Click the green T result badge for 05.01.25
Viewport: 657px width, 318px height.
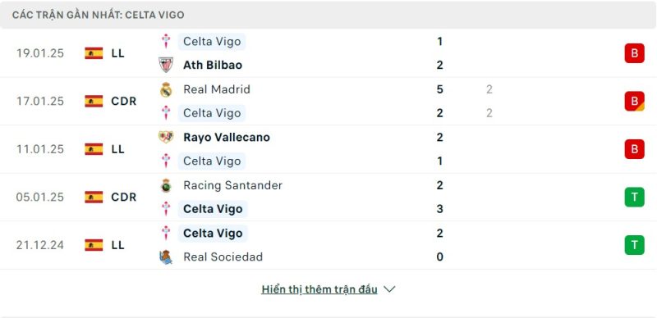pyautogui.click(x=634, y=197)
